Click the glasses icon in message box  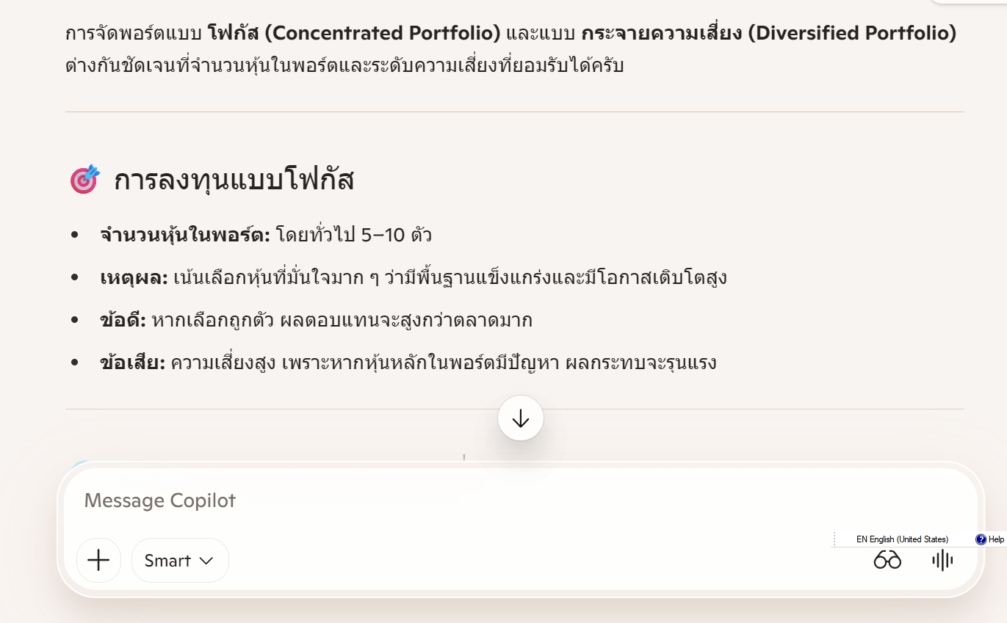[x=887, y=561]
